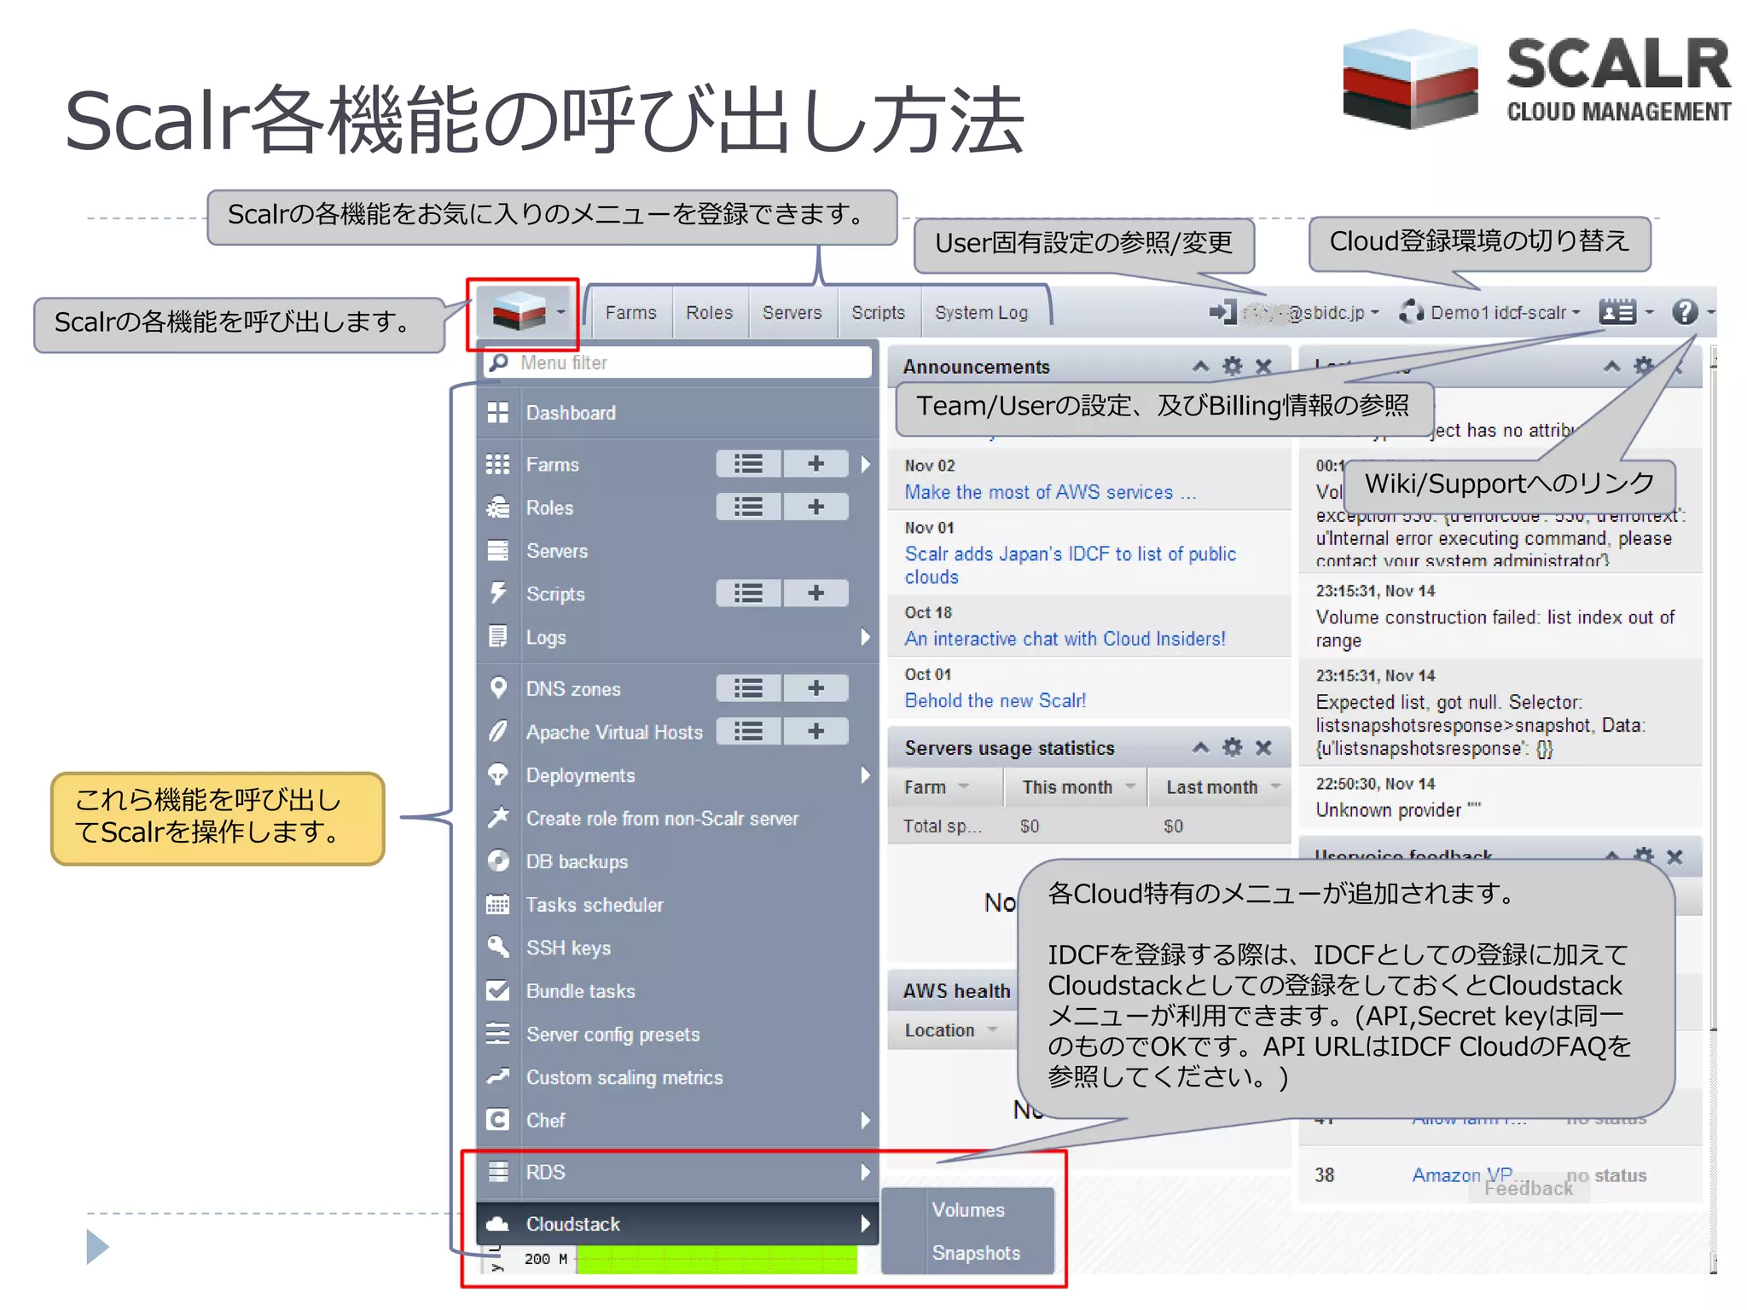Open the Location column dropdown
The image size is (1747, 1310).
click(992, 1030)
